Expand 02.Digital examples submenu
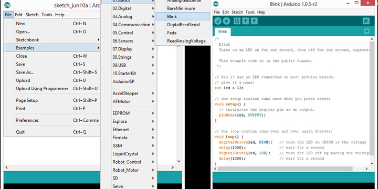This screenshot has height=189, width=378. (132, 8)
